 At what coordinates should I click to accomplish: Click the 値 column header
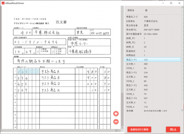click(146, 10)
